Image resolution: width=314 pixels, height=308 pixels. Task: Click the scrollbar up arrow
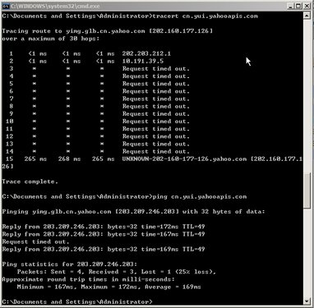(x=307, y=16)
